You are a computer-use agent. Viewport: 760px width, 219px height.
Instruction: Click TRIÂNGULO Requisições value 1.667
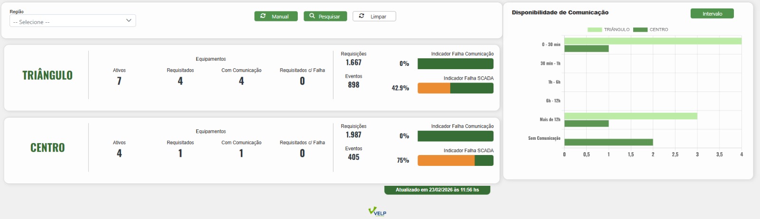pos(353,63)
